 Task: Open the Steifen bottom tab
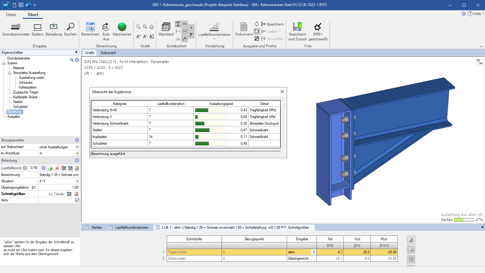tap(93, 227)
